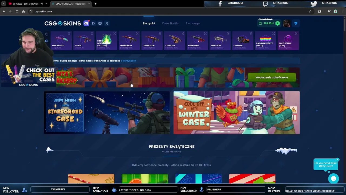Open the Instagram page icon
The height and width of the screenshot is (195, 346).
pyautogui.click(x=100, y=23)
